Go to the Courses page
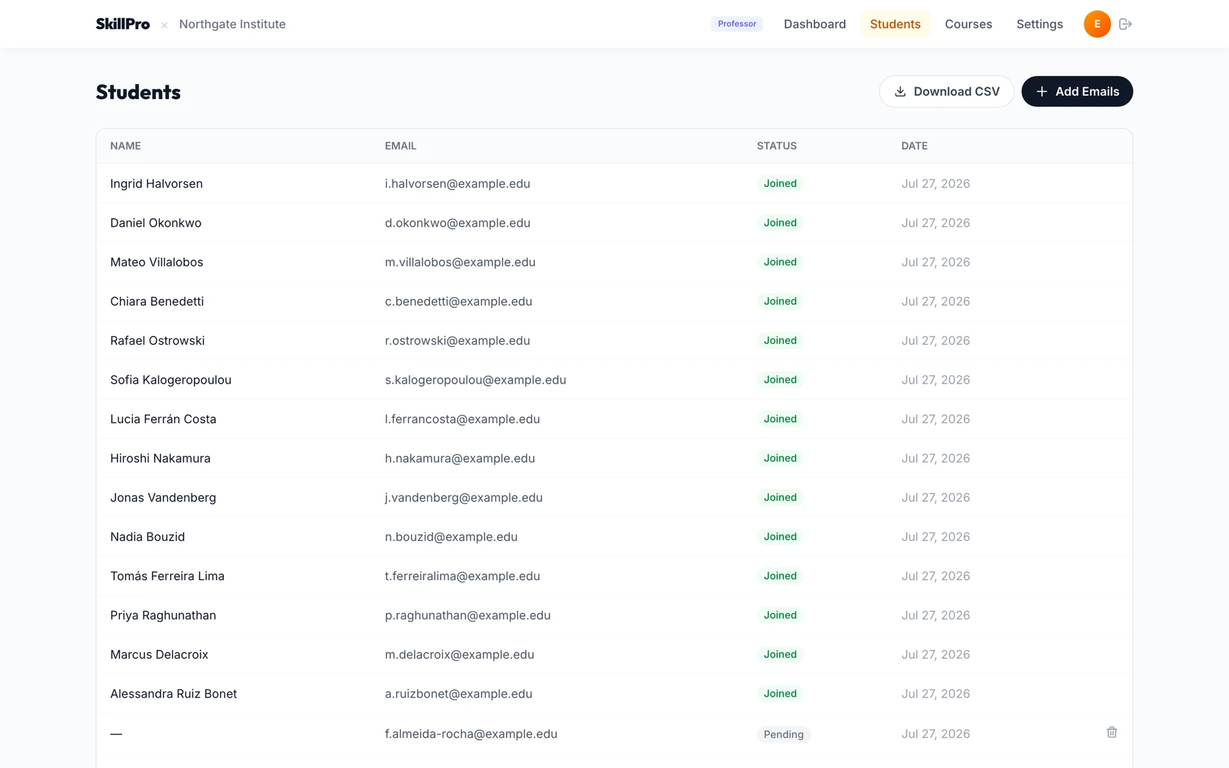 pos(968,24)
